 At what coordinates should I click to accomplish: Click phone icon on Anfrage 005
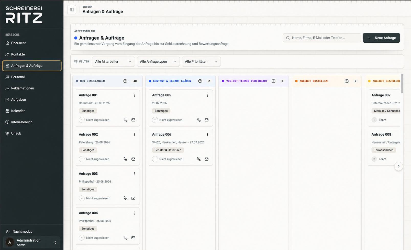(199, 120)
